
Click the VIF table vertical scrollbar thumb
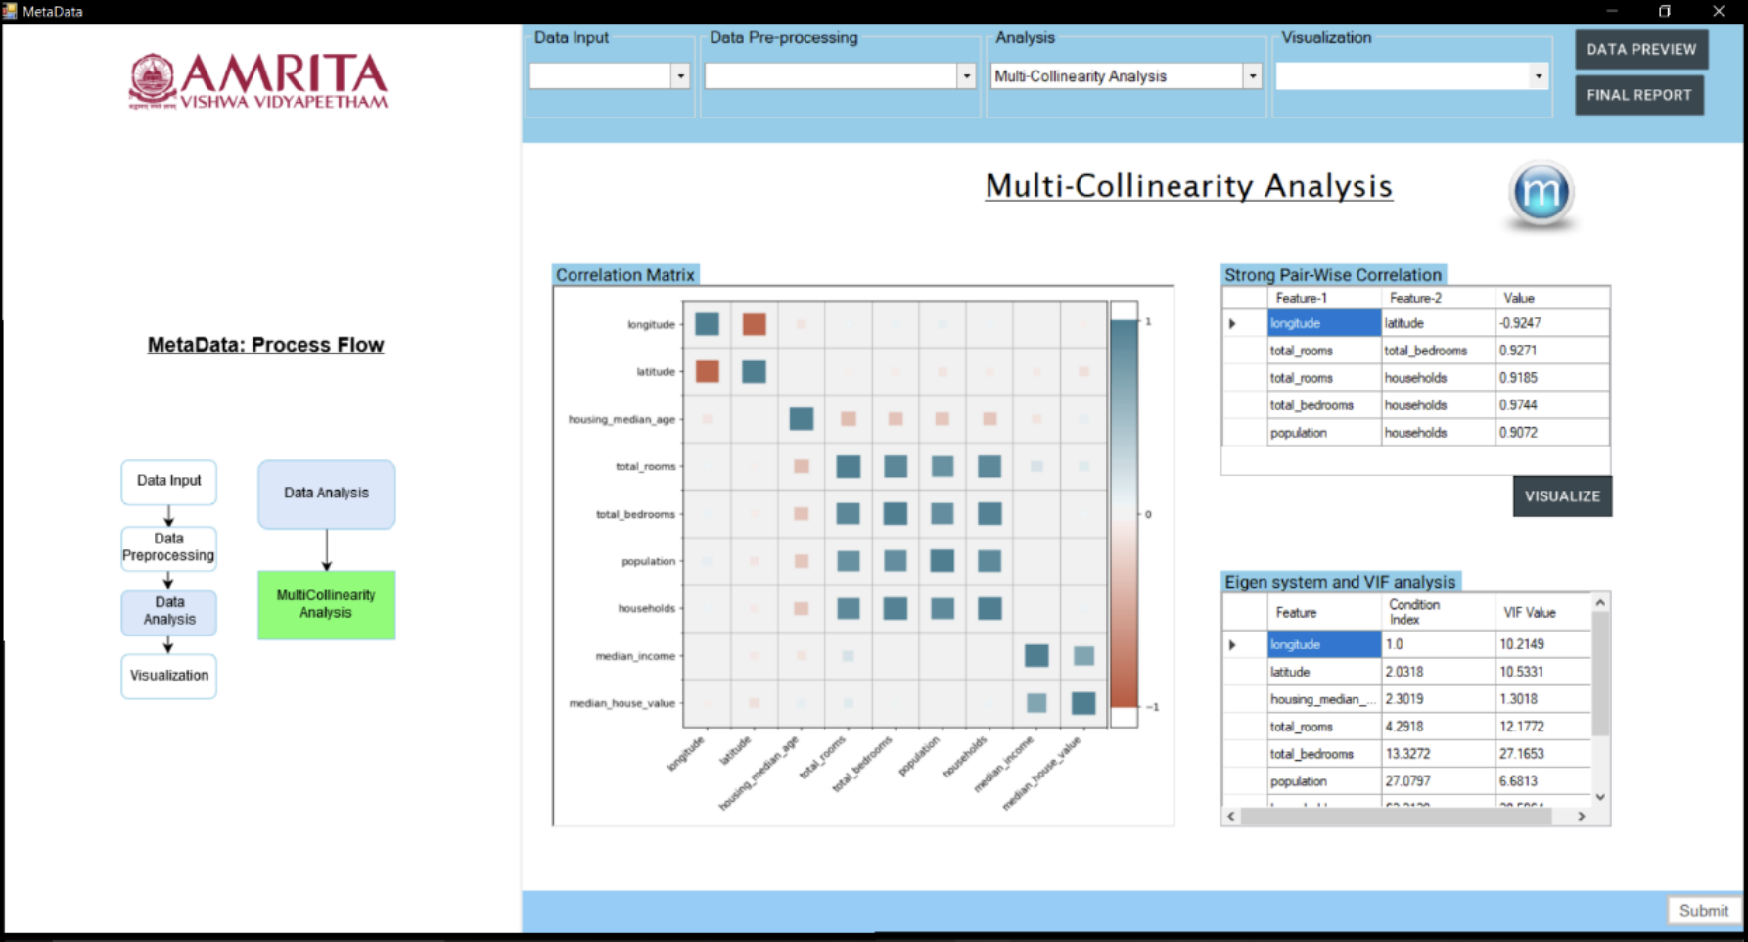pos(1600,674)
